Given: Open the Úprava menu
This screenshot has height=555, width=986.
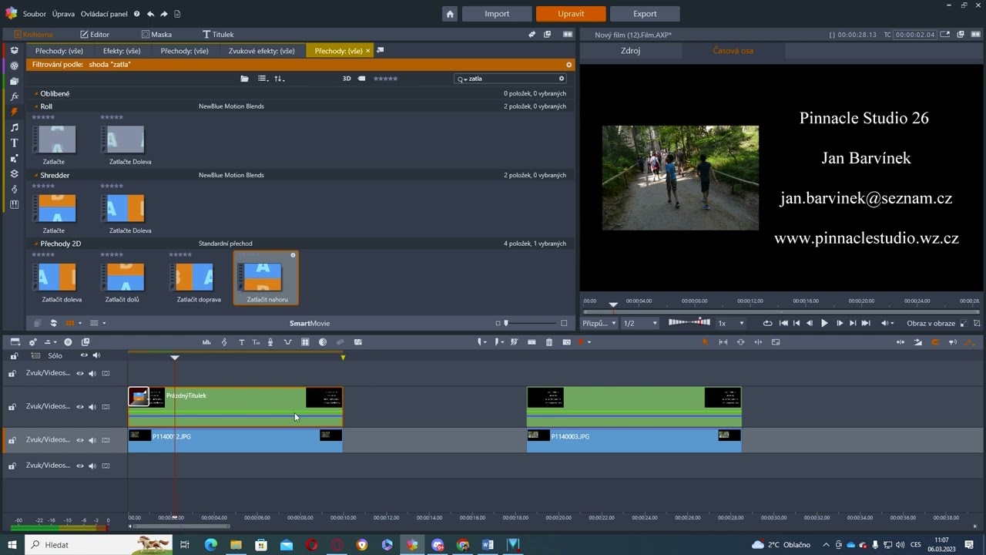Looking at the screenshot, I should point(63,14).
